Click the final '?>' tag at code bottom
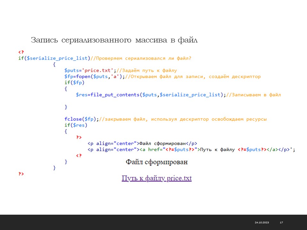 coord(21,174)
